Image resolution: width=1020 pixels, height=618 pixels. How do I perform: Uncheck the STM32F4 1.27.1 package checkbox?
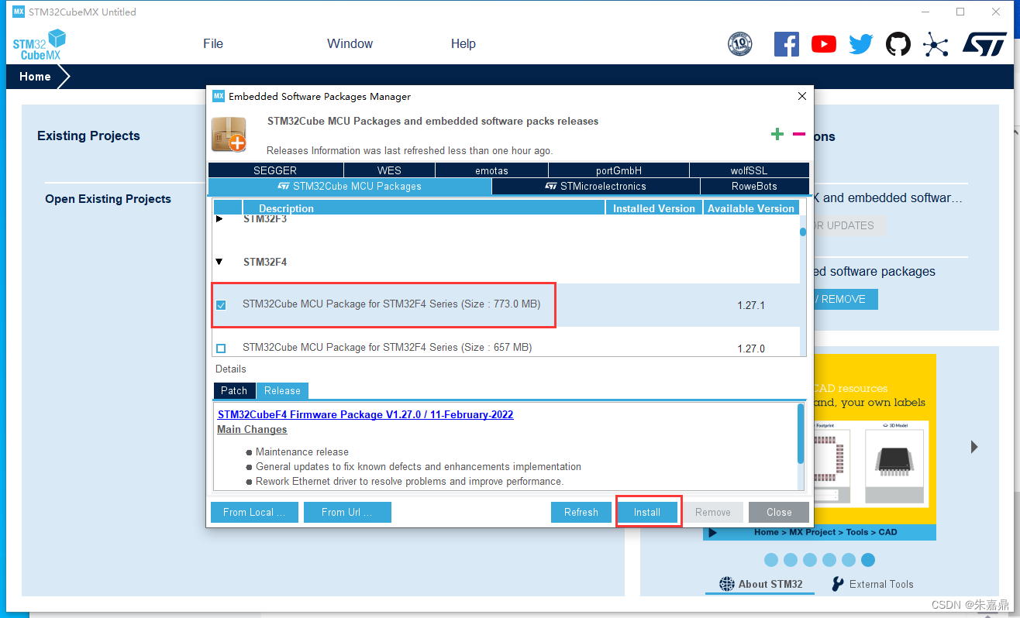[221, 305]
